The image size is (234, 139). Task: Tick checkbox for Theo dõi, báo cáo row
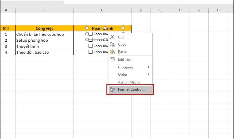tap(91, 52)
